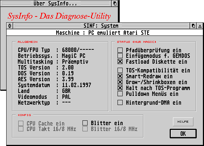Click SINF: System title bar
The height and width of the screenshot is (146, 204).
click(101, 26)
